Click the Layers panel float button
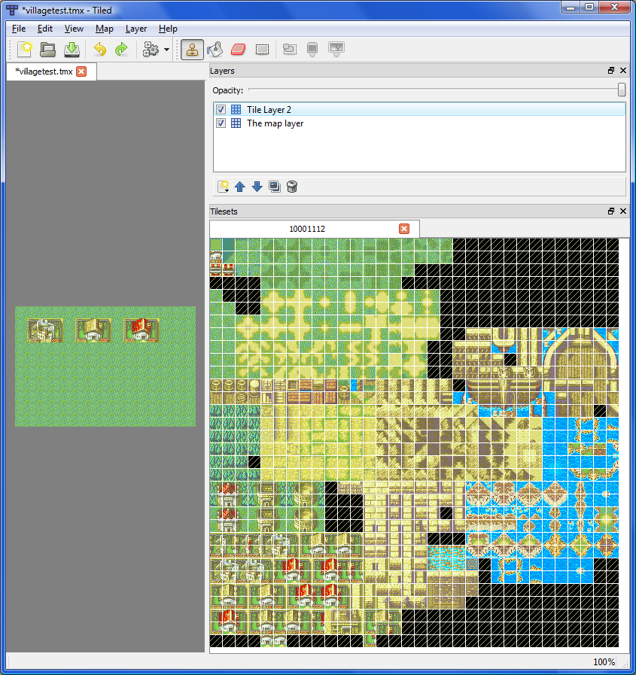Screen dimensions: 636x675 [610, 70]
